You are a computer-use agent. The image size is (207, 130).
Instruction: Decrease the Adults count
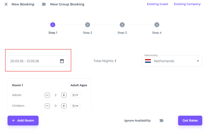tap(47, 95)
